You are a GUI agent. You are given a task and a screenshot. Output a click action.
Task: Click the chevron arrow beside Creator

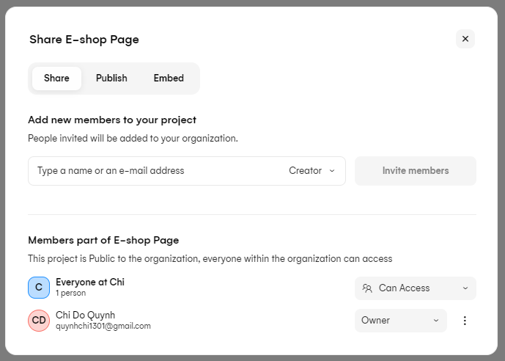tap(332, 171)
